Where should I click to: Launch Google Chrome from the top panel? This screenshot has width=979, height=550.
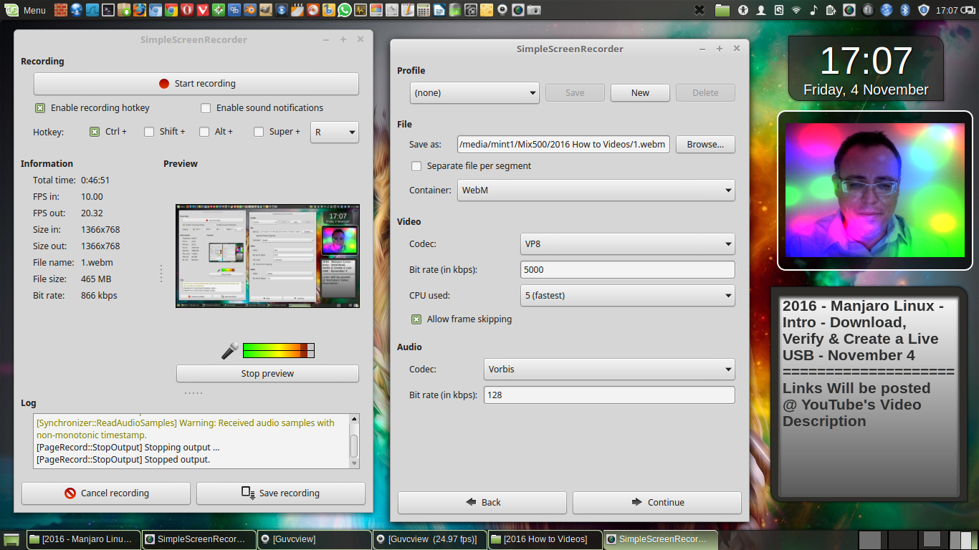pos(171,10)
